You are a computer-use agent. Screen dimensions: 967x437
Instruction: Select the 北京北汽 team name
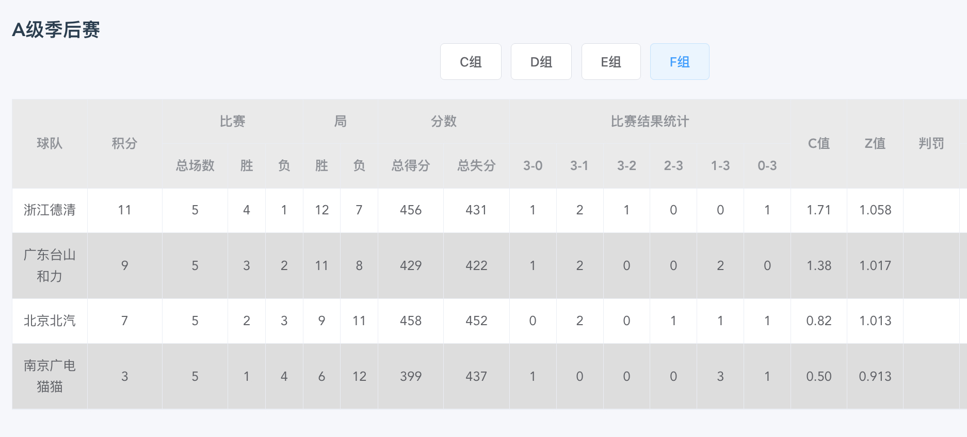click(50, 321)
